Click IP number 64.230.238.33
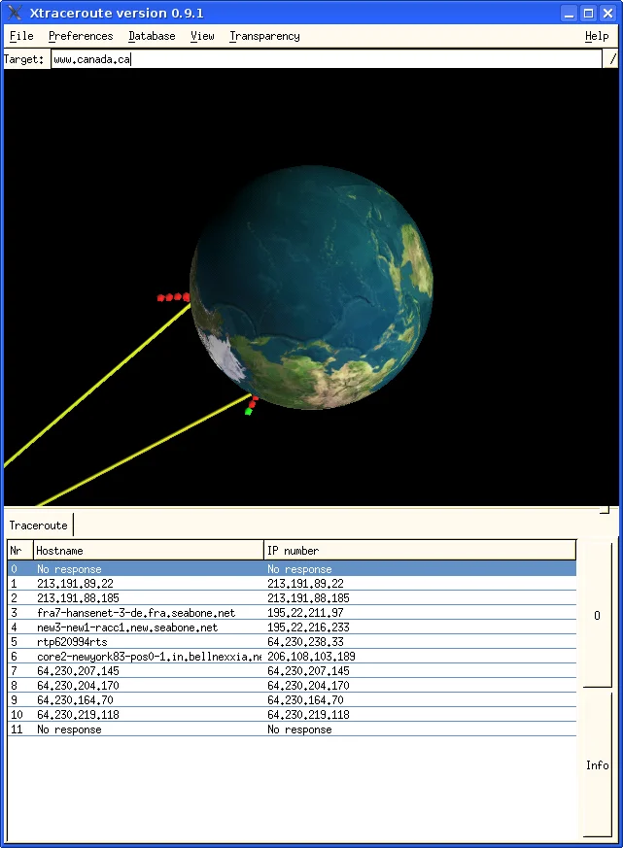Image resolution: width=623 pixels, height=848 pixels. pos(305,642)
